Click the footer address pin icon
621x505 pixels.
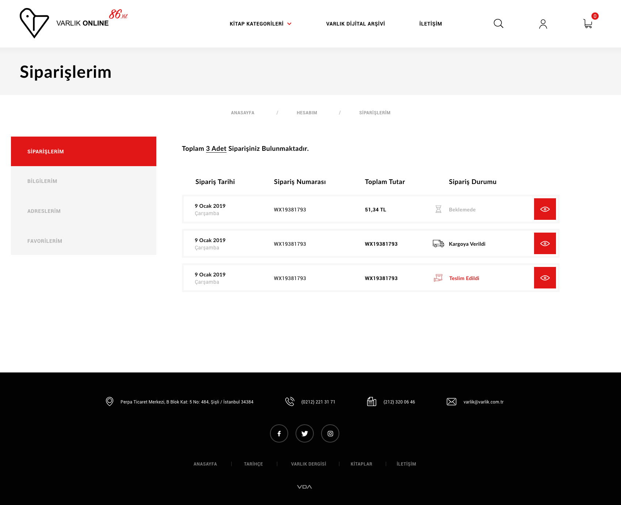110,402
